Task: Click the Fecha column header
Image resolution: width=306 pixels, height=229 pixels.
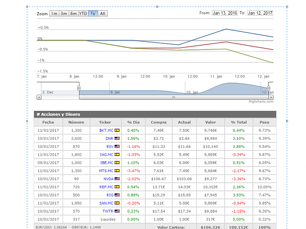Action: coord(48,122)
